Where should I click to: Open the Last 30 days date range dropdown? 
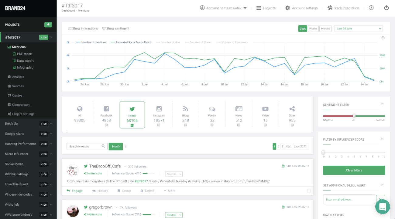tap(358, 28)
